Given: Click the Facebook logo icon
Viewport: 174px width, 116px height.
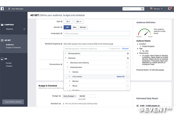Looking at the screenshot, I should [2, 9].
